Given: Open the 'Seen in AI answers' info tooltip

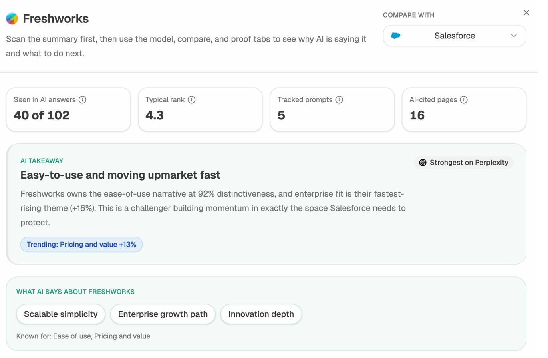Looking at the screenshot, I should coord(83,100).
